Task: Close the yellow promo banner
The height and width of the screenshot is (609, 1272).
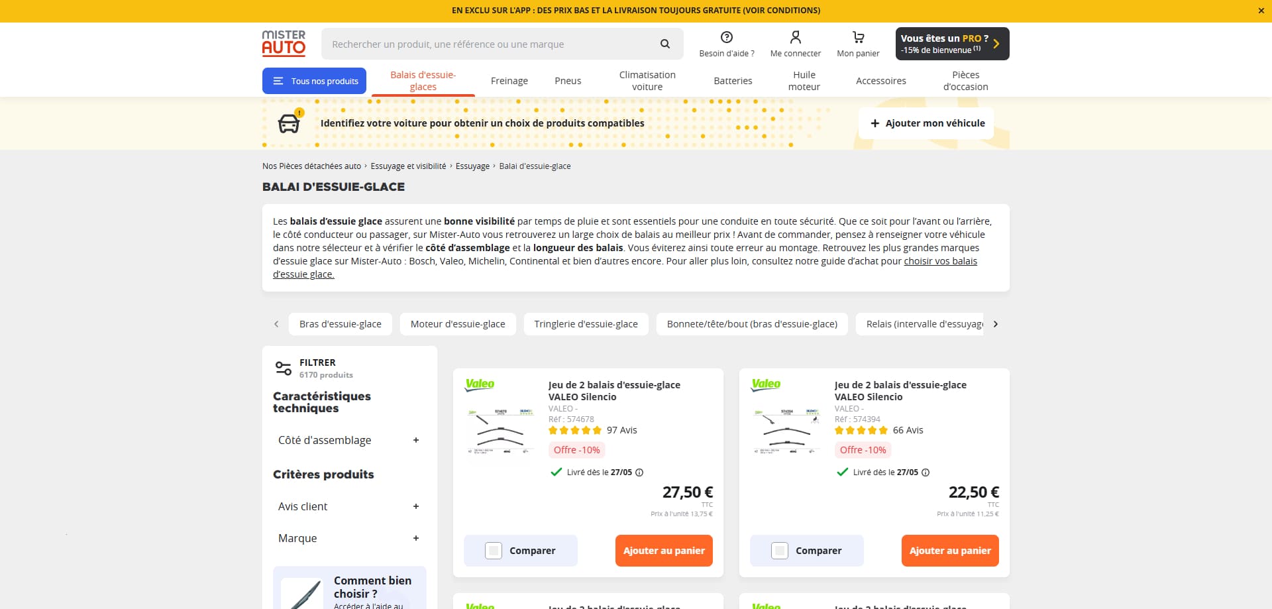Action: coord(1261,11)
